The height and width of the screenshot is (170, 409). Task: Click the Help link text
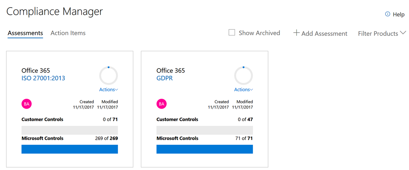click(399, 14)
